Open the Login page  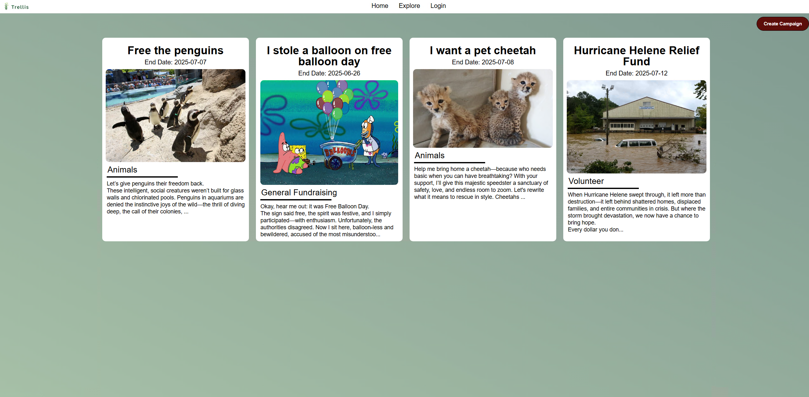[x=438, y=6]
